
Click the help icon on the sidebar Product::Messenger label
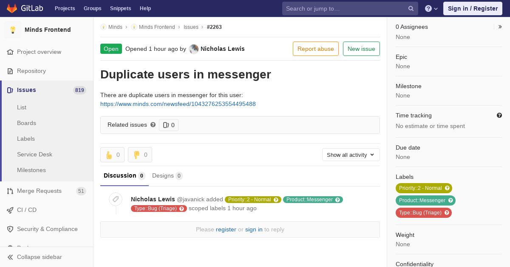(x=450, y=200)
